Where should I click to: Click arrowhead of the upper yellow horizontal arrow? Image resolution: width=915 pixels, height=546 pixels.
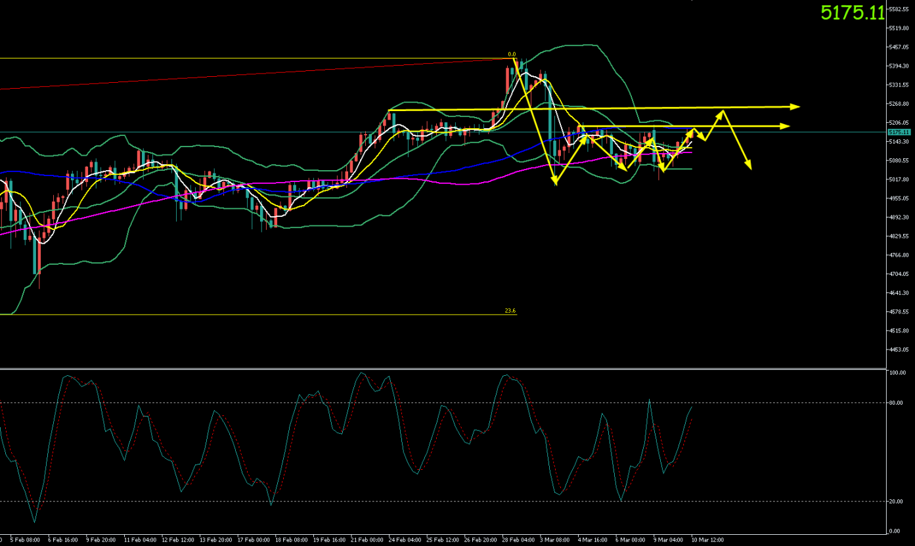(x=795, y=106)
